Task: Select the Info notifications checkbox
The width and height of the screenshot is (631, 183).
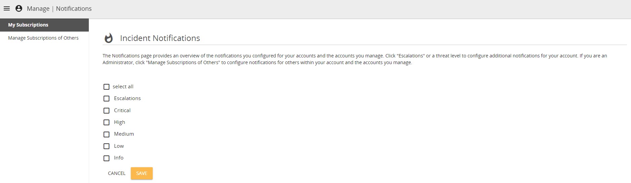Action: point(106,158)
